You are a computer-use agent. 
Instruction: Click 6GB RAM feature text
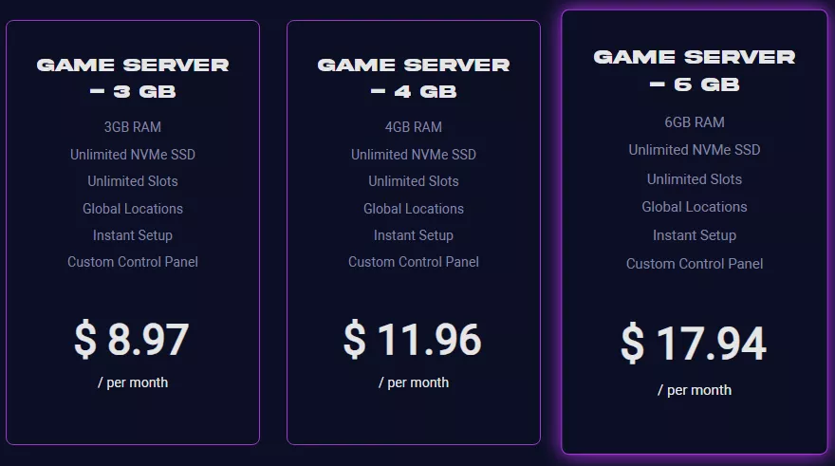point(695,122)
